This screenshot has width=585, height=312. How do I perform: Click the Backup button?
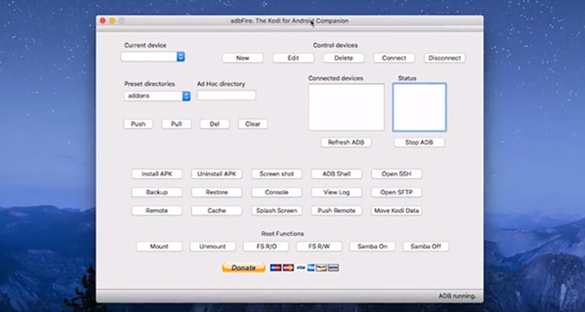[157, 193]
